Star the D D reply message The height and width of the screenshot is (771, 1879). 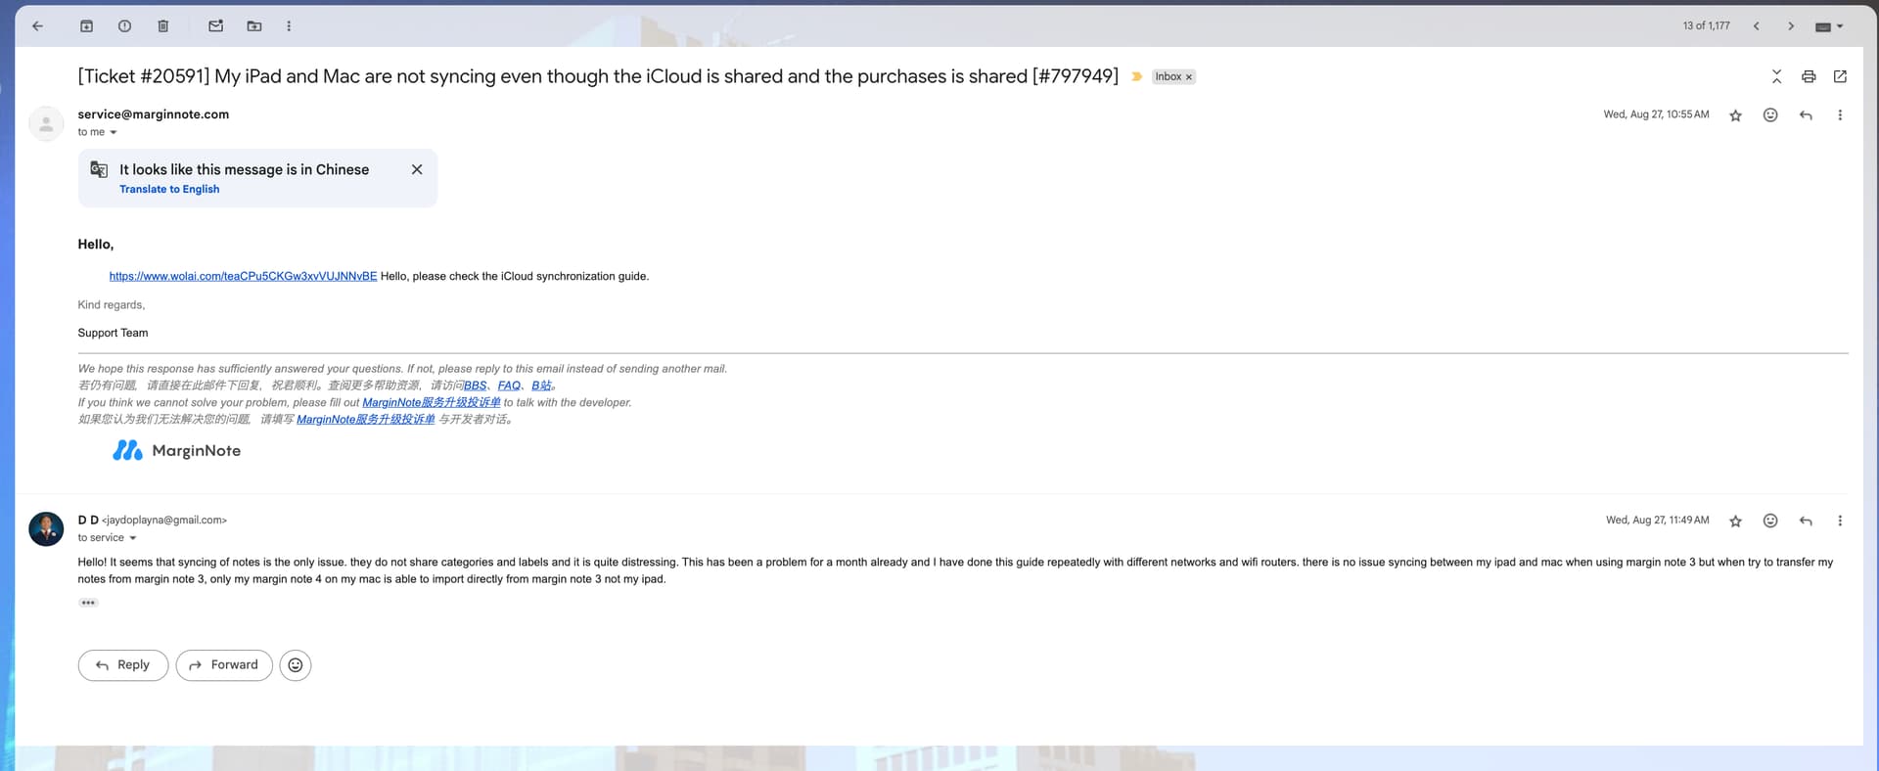(x=1735, y=522)
